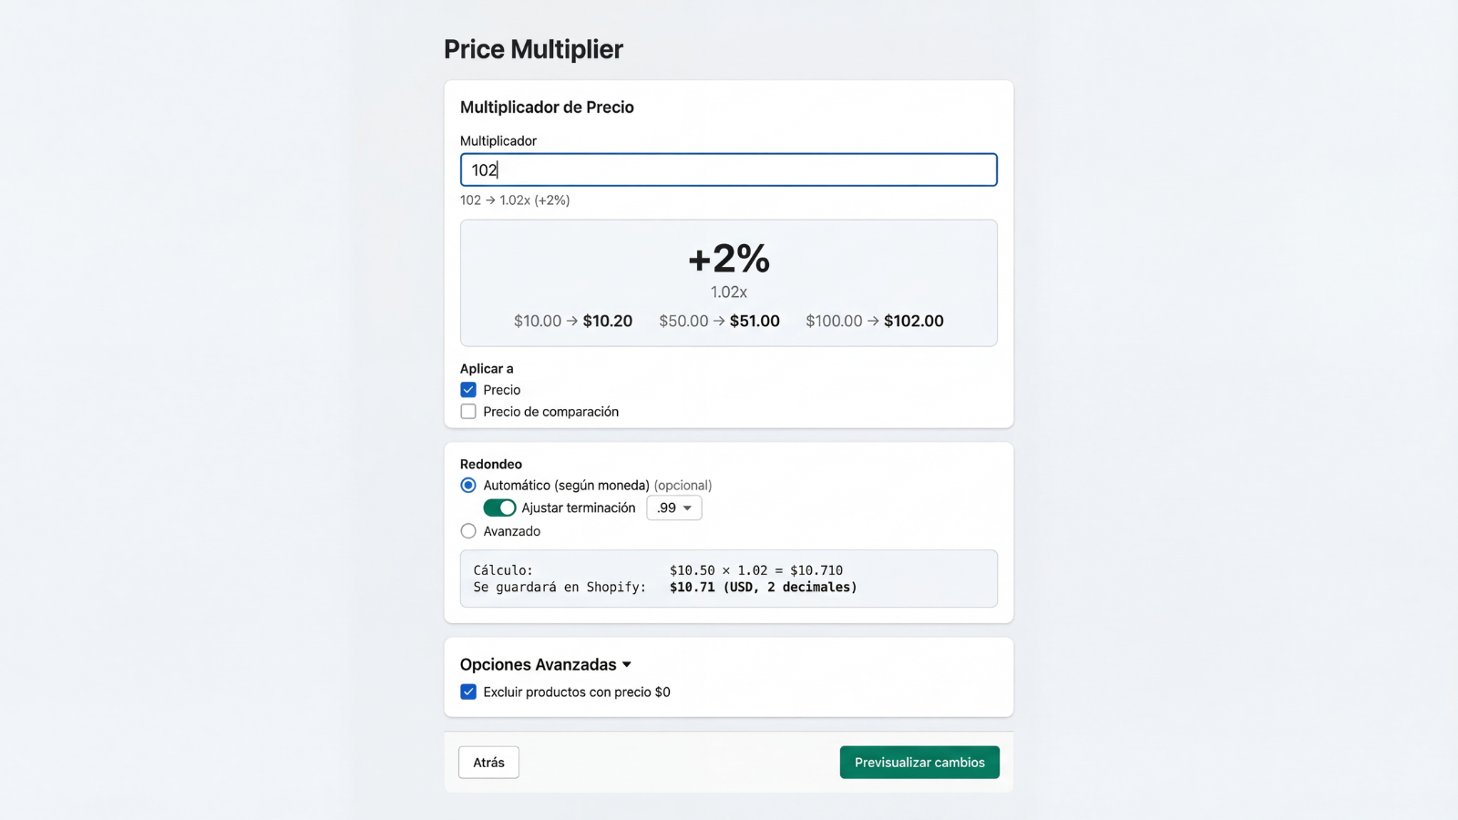Image resolution: width=1458 pixels, height=820 pixels.
Task: Select "Automático (según moneda)" rounding
Action: (467, 485)
